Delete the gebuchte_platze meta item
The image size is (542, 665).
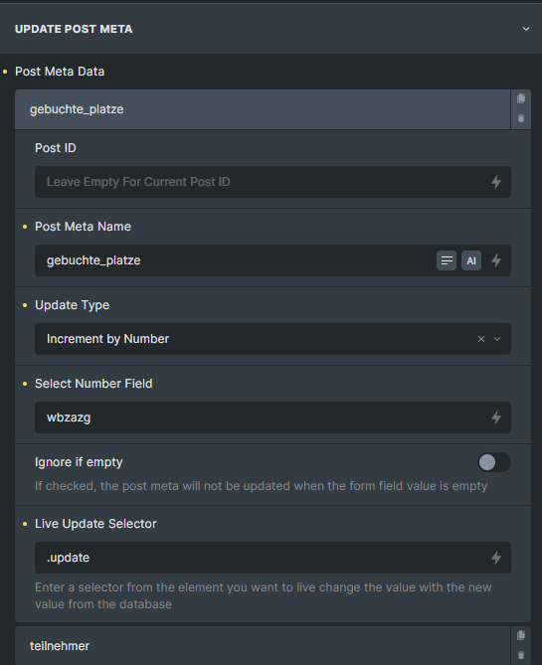click(521, 118)
